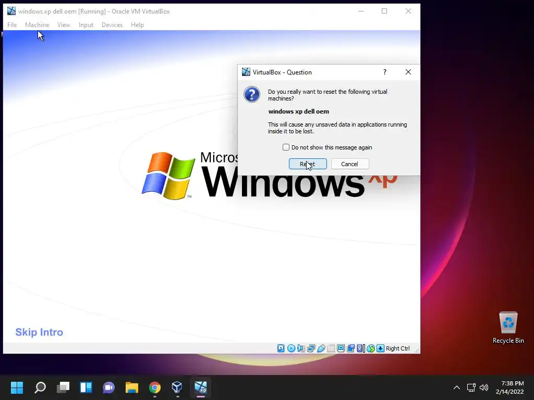Check 'Do not show this message again'

[286, 147]
